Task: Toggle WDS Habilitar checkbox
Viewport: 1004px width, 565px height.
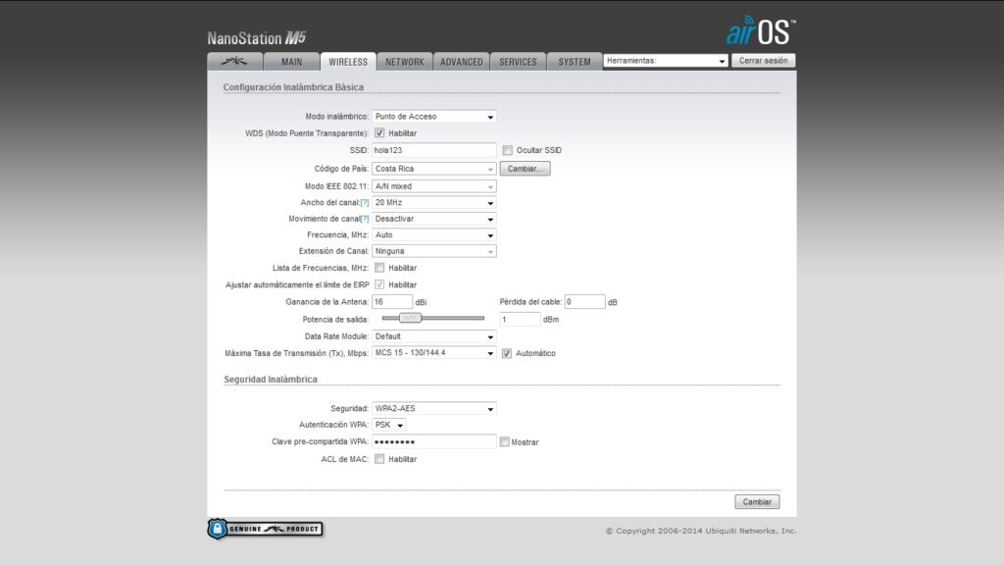Action: tap(379, 133)
